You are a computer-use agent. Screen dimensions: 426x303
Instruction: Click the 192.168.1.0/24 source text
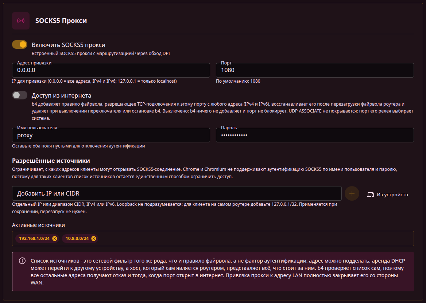(34, 239)
